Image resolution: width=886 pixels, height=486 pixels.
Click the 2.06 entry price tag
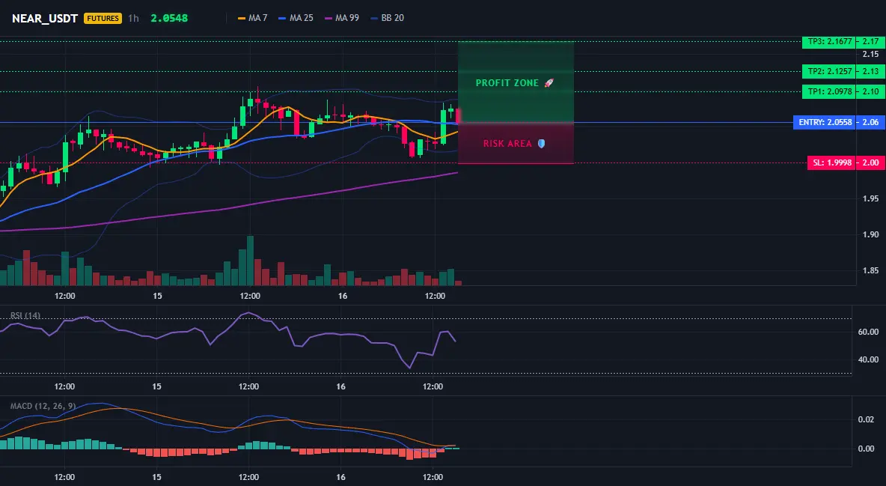click(x=871, y=122)
